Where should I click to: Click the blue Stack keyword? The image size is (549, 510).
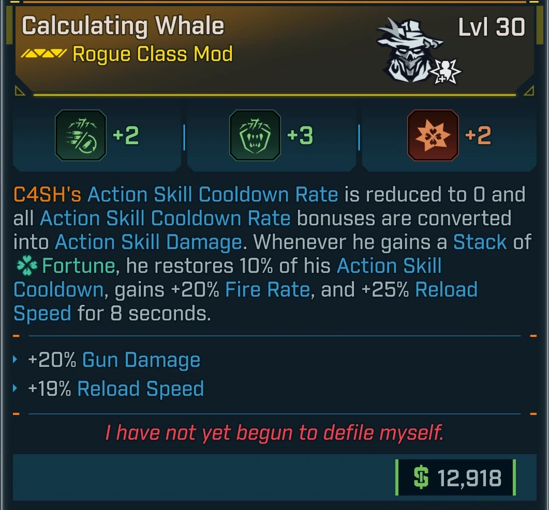click(x=480, y=242)
